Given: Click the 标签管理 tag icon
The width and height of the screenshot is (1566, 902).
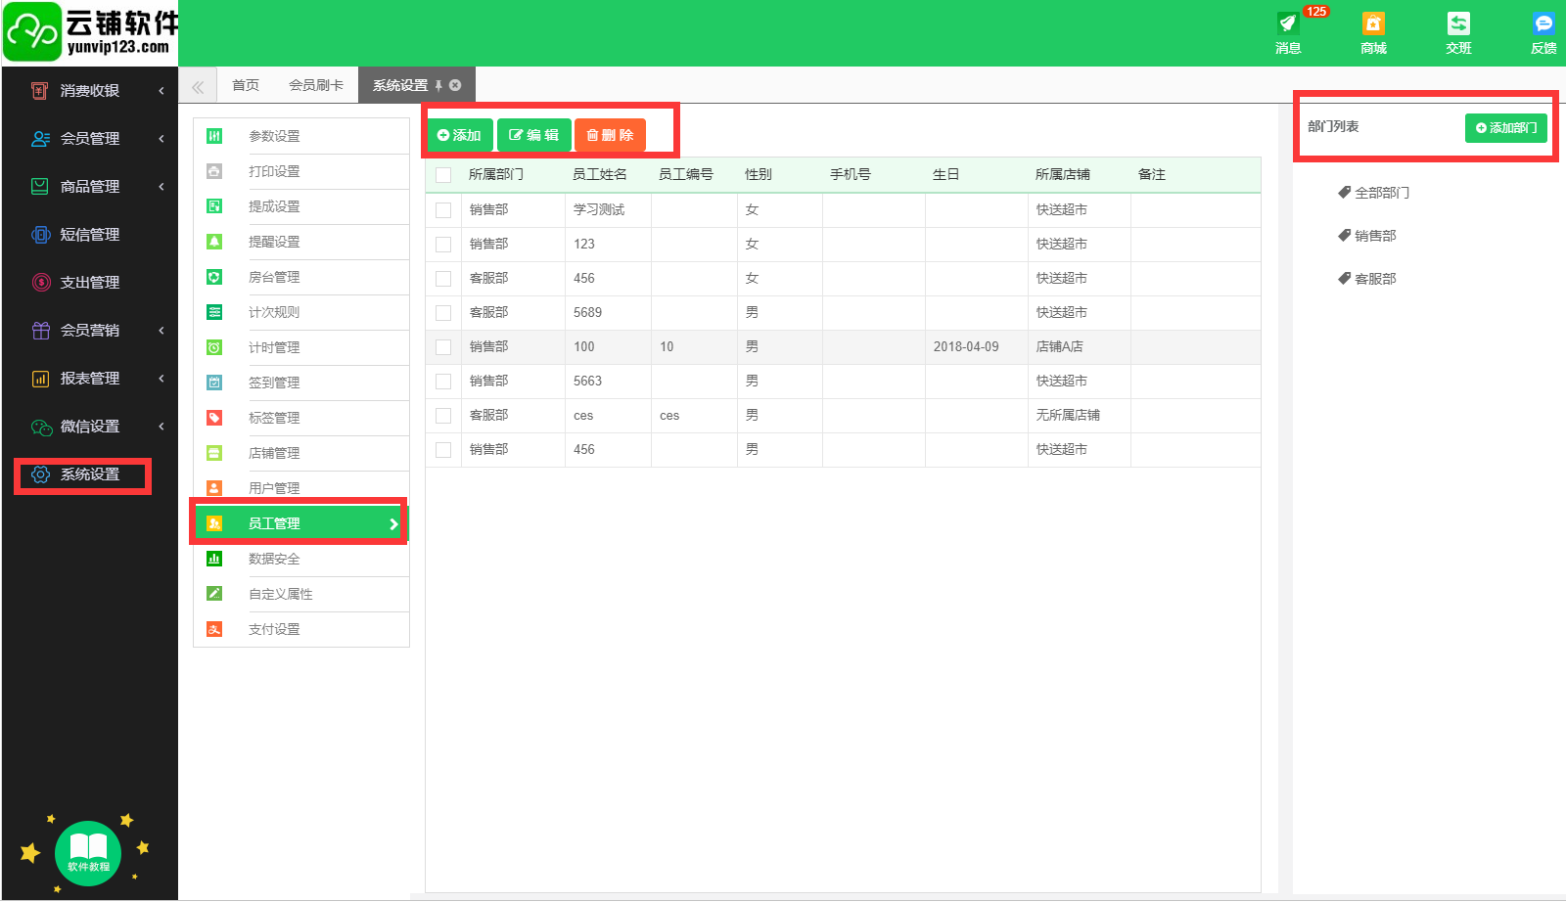Looking at the screenshot, I should (214, 418).
